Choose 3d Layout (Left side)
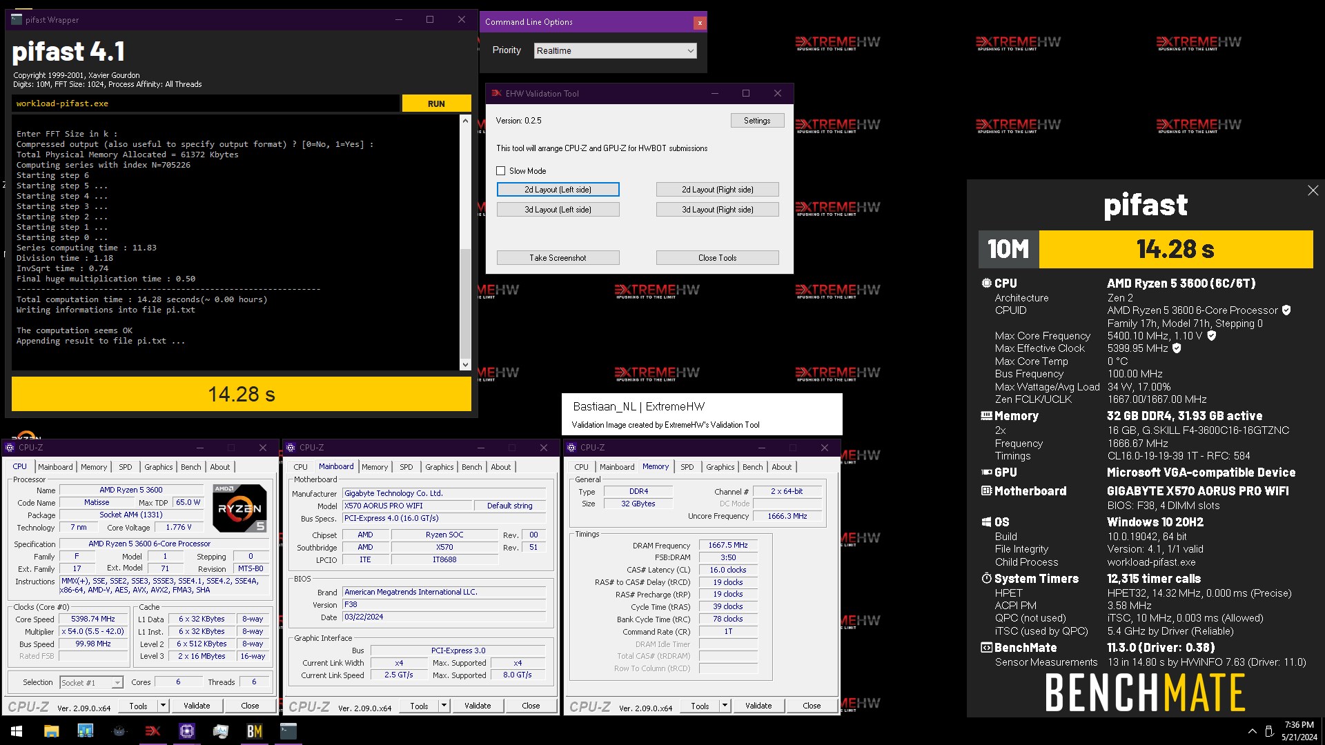 coord(558,210)
